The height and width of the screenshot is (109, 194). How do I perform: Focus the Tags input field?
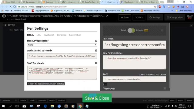coord(135,79)
